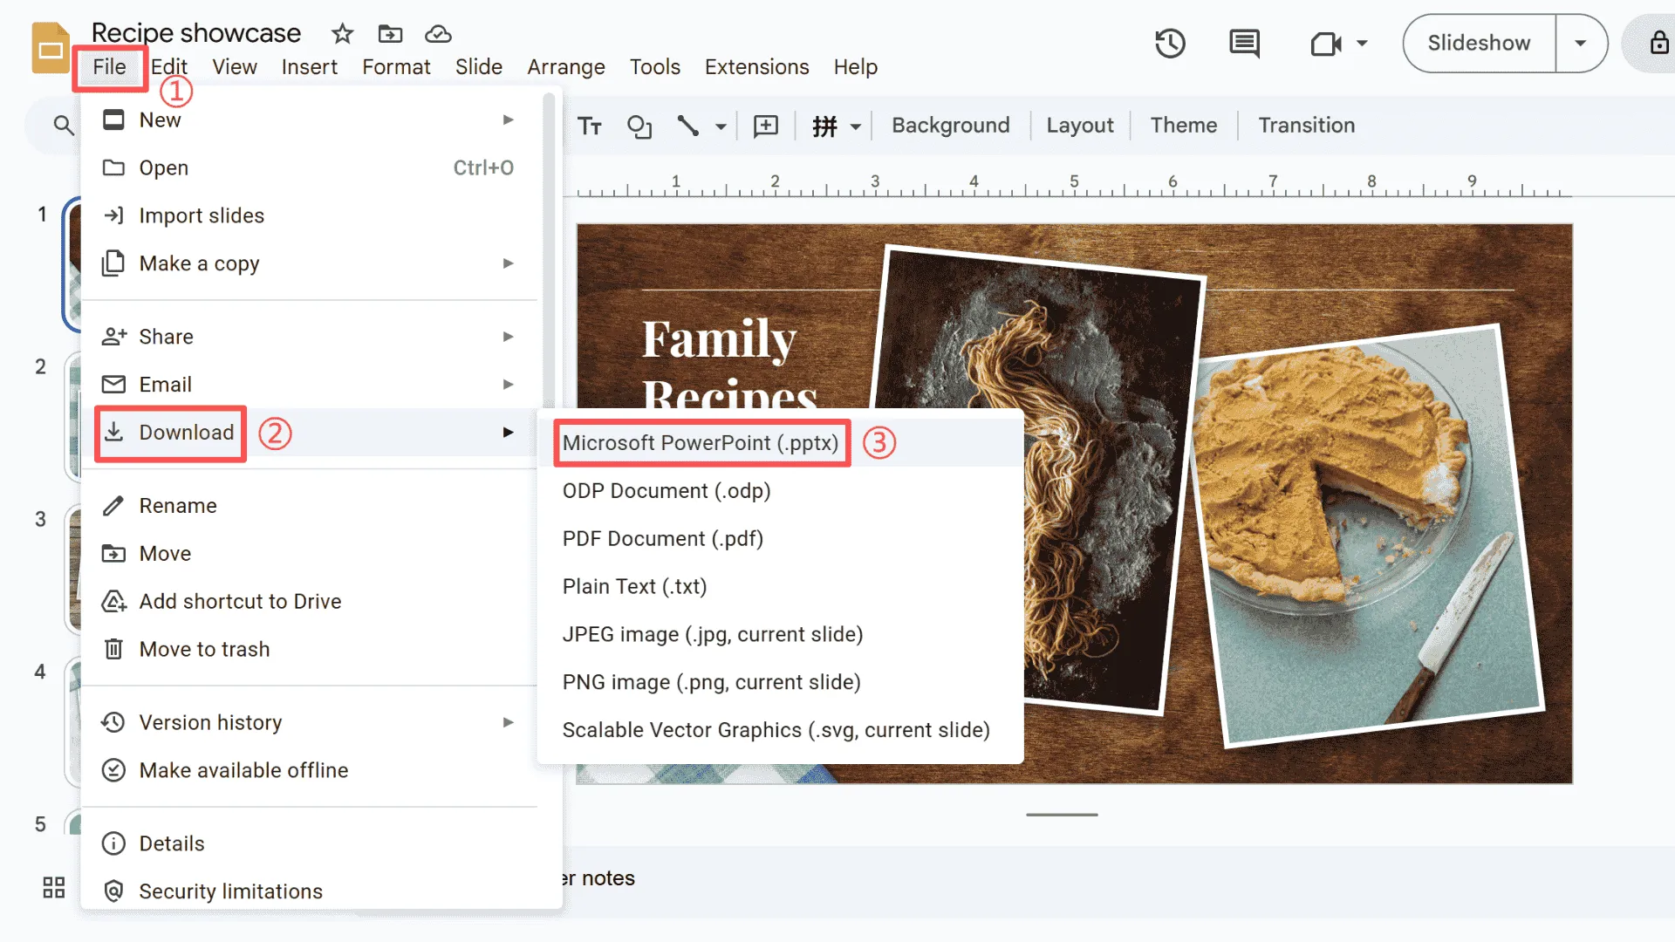Viewport: 1675px width, 942px height.
Task: Download as PDF Document (.pdf)
Action: click(780, 539)
